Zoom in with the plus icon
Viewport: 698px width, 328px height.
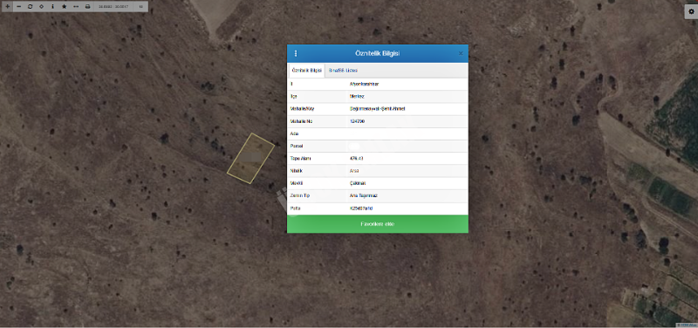(7, 7)
